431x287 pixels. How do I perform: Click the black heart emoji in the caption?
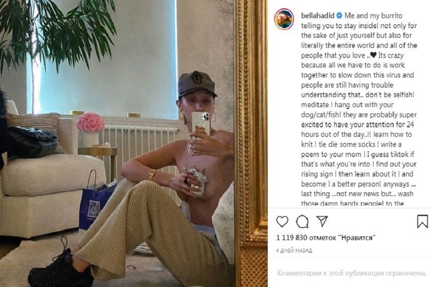[x=373, y=55]
